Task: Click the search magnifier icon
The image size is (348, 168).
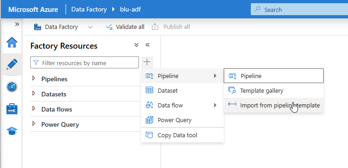Action: [x=258, y=9]
